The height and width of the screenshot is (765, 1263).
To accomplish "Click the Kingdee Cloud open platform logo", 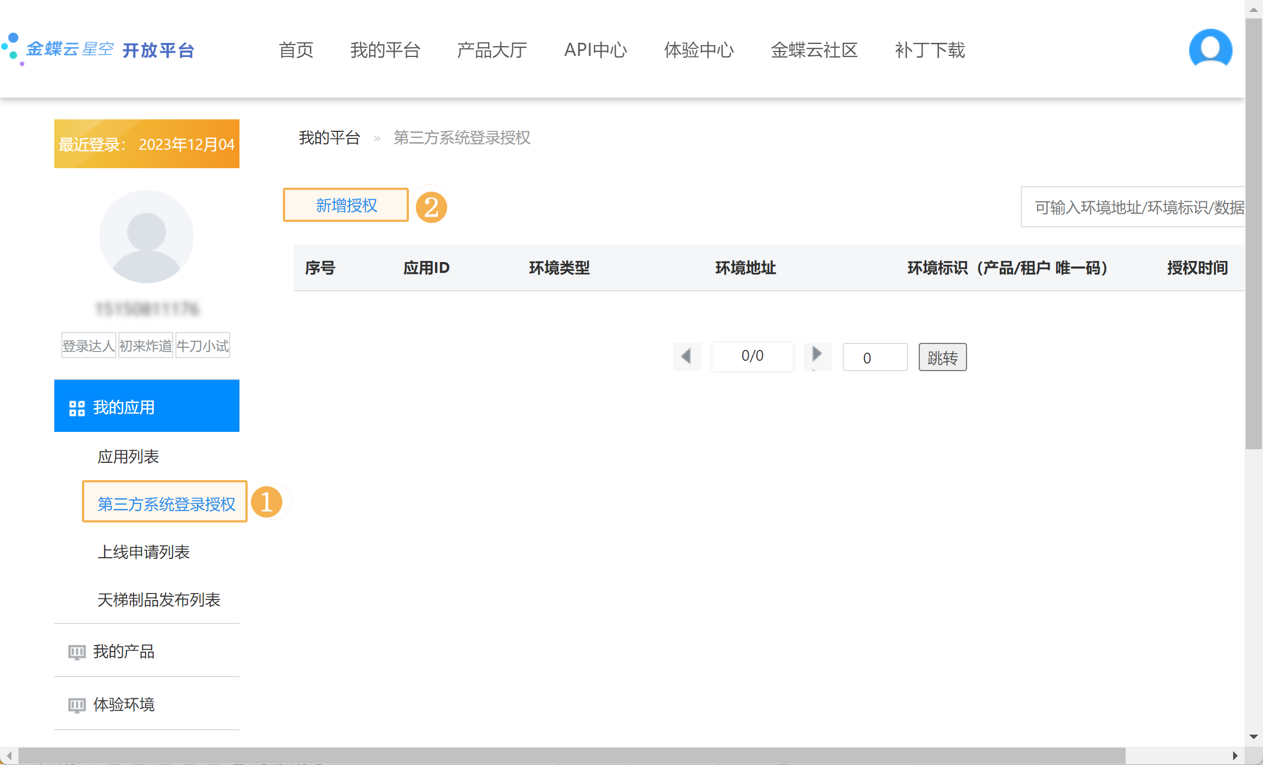I will click(99, 50).
